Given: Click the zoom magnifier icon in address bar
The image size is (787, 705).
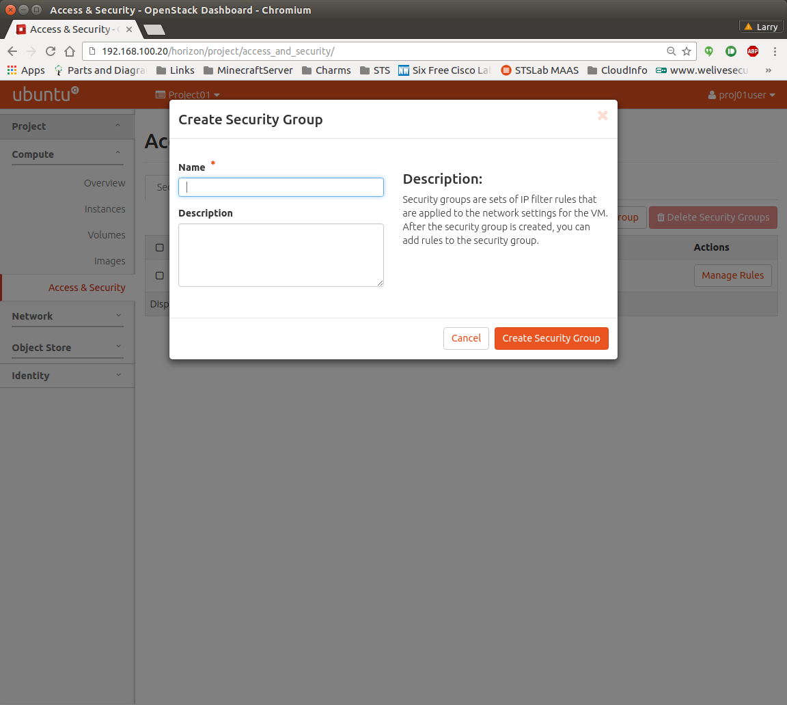Looking at the screenshot, I should [672, 51].
